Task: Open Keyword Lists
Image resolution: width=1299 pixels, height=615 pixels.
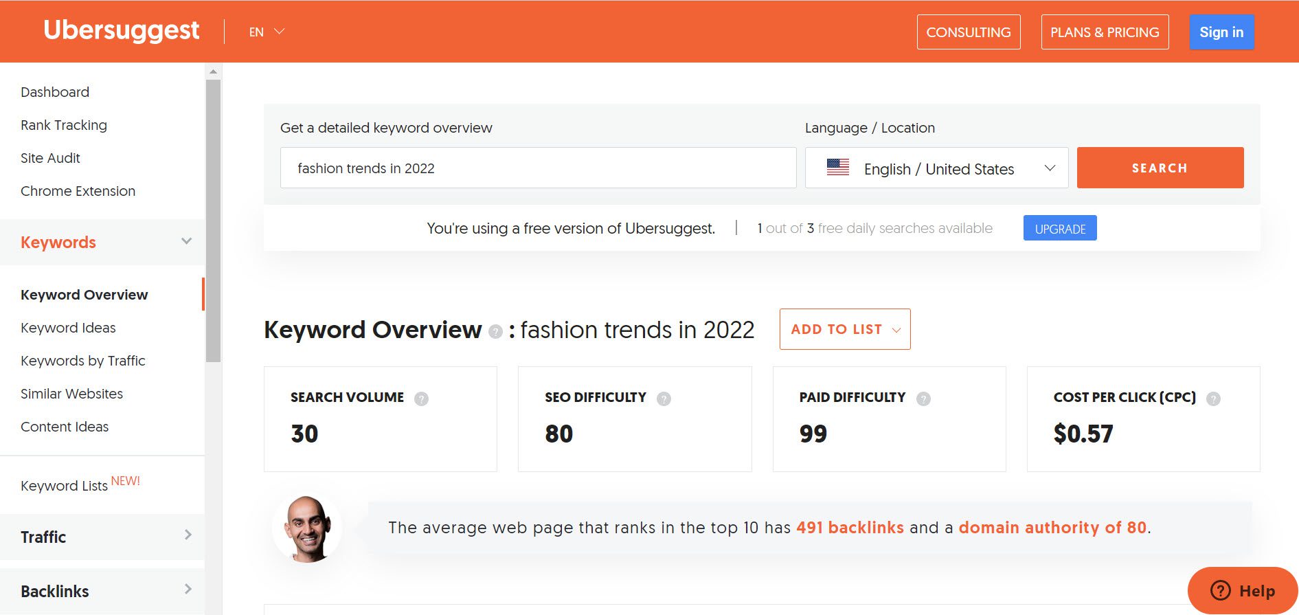Action: pos(64,486)
